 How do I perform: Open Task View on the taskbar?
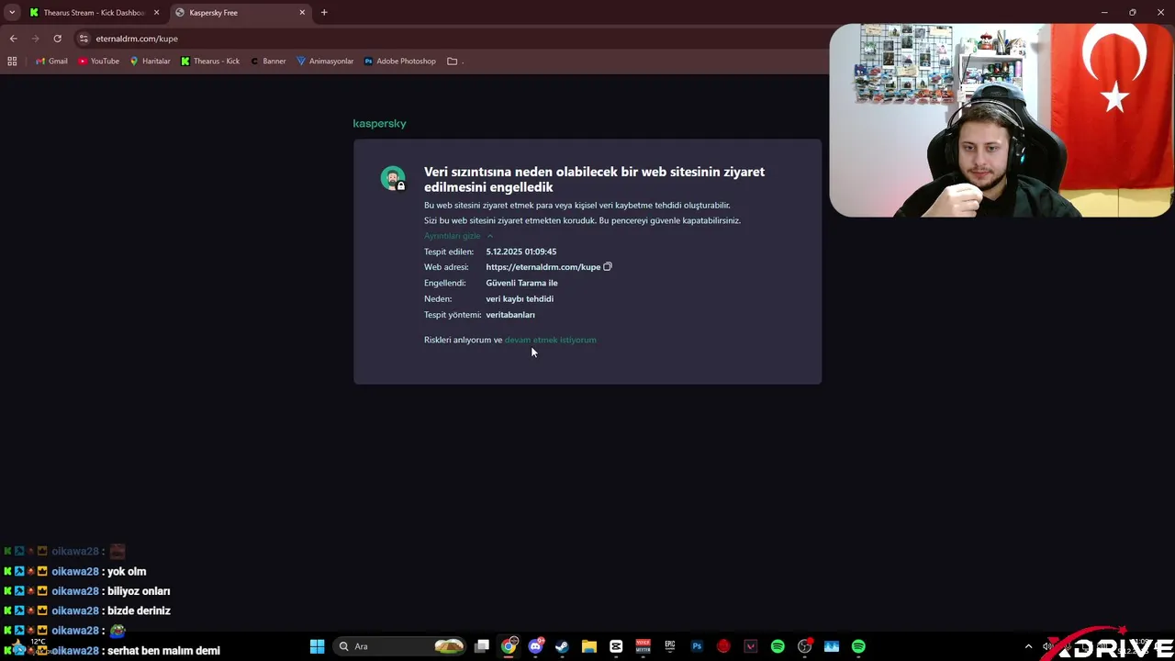(482, 646)
